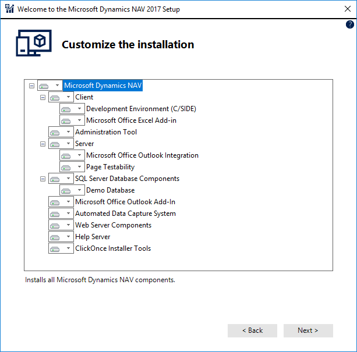Viewport: 357px width, 352px height.
Task: Select Automated Data Capture System label
Action: pyautogui.click(x=125, y=214)
